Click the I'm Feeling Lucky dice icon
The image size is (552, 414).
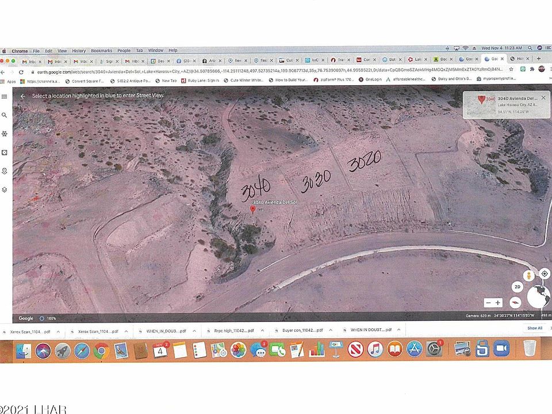click(4, 152)
